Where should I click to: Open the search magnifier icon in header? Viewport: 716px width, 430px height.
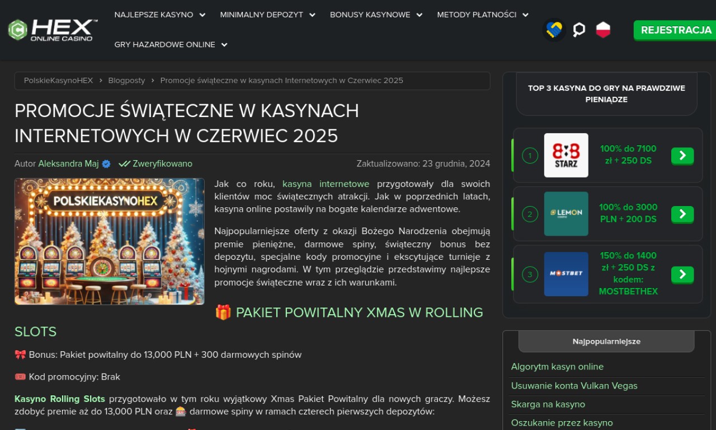click(x=579, y=30)
